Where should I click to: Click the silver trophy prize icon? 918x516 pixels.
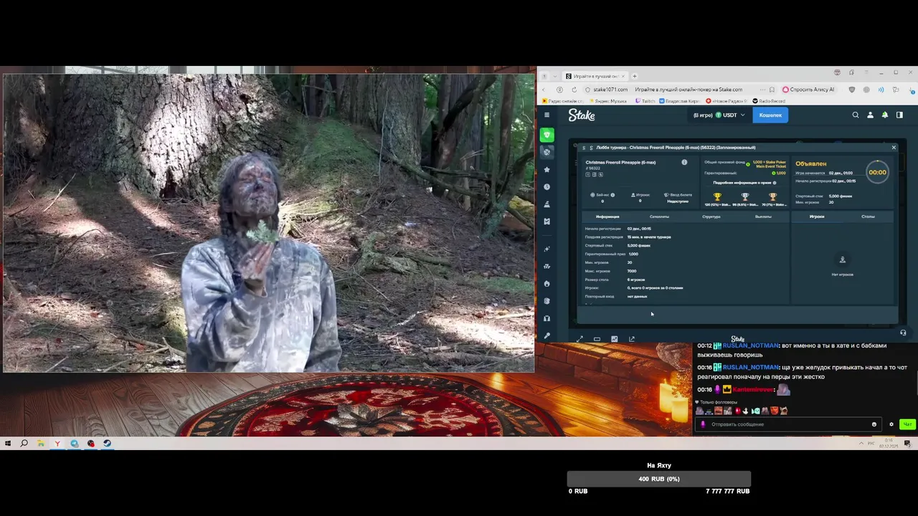click(745, 196)
